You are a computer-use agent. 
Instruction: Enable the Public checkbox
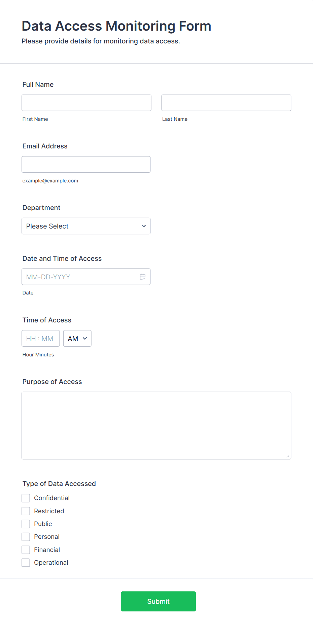[26, 524]
